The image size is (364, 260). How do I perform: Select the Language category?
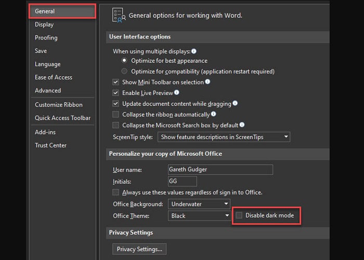tap(48, 64)
